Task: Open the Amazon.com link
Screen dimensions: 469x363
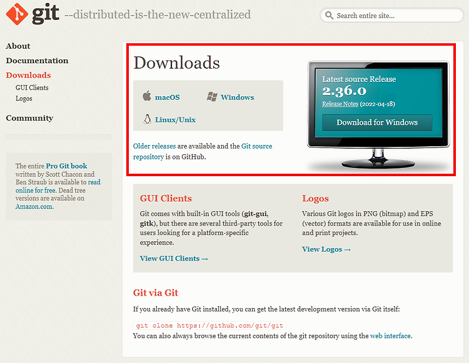Action: (x=34, y=206)
